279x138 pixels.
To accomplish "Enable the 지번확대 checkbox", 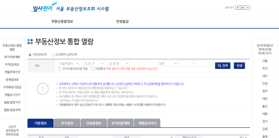I will 93,69.
